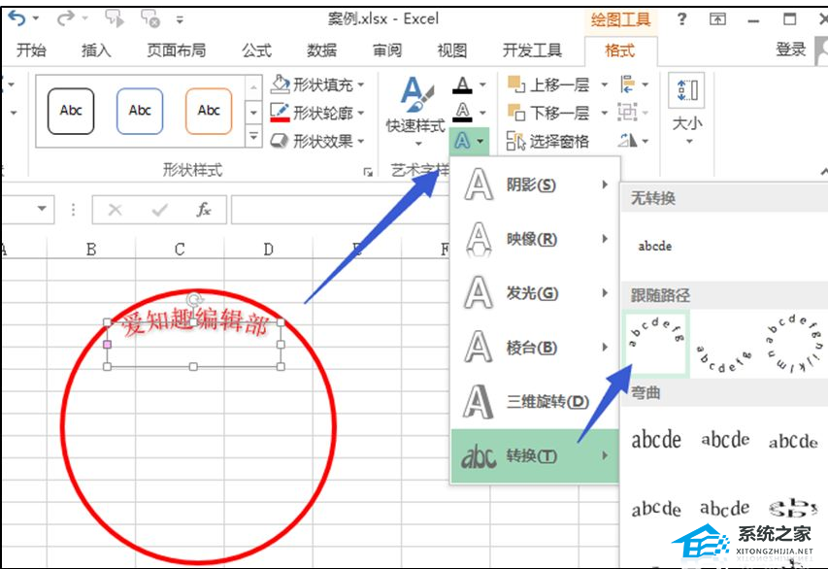Click the insert function fx icon
Viewport: 828px width, 569px height.
[203, 210]
